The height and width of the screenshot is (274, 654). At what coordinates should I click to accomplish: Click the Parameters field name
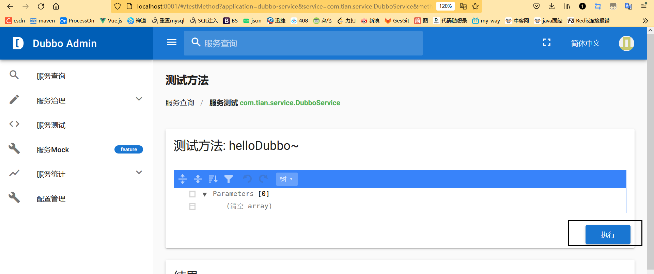point(233,194)
